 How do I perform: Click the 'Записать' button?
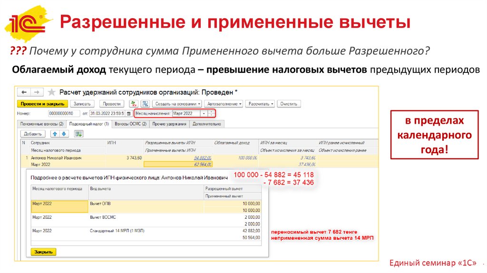tap(82, 104)
